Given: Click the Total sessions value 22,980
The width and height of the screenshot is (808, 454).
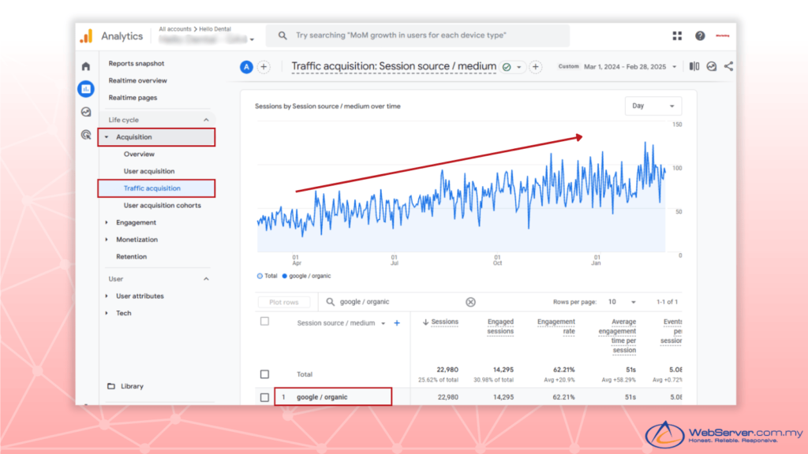Looking at the screenshot, I should tap(447, 370).
